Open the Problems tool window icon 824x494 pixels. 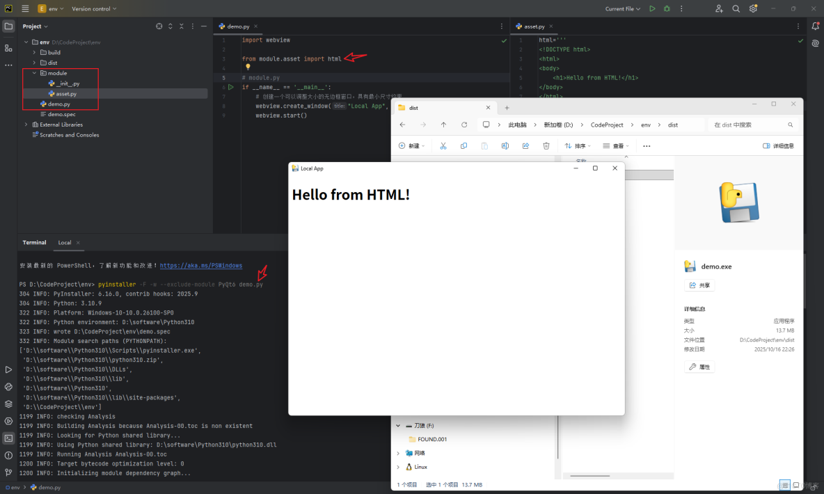pyautogui.click(x=8, y=456)
